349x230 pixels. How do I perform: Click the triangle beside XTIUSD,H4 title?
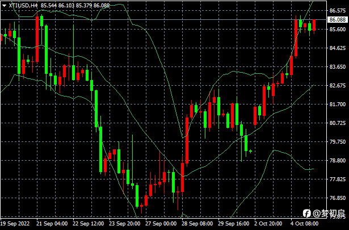[x=4, y=6]
